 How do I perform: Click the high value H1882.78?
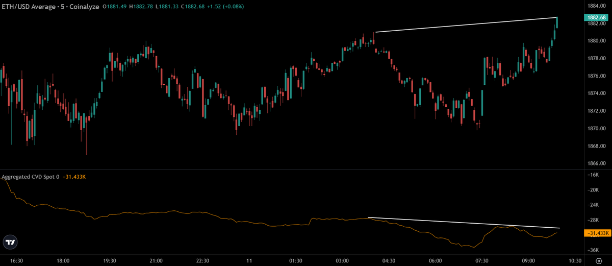(x=142, y=7)
